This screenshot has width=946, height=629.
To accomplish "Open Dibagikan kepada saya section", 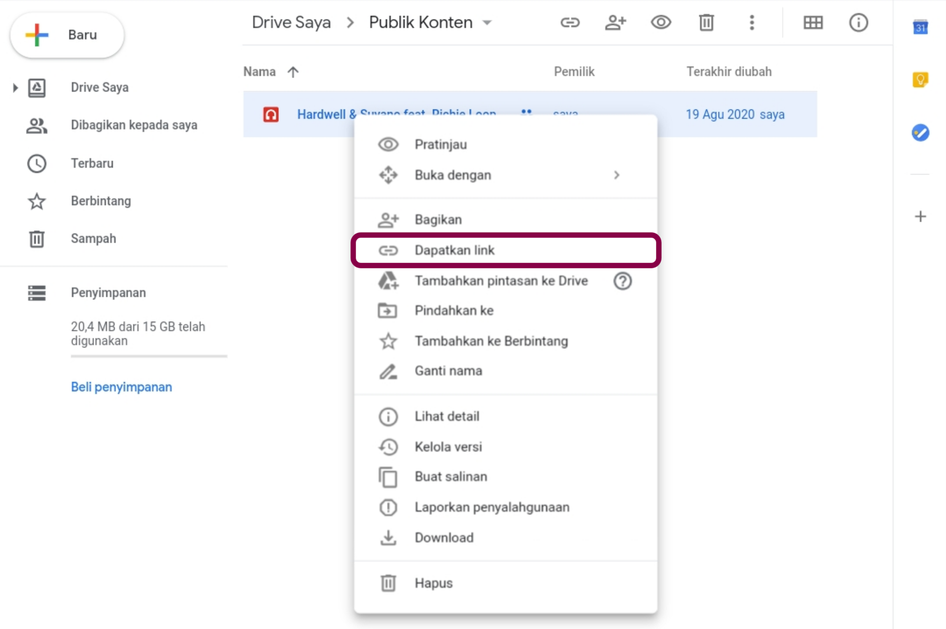I will tap(134, 125).
